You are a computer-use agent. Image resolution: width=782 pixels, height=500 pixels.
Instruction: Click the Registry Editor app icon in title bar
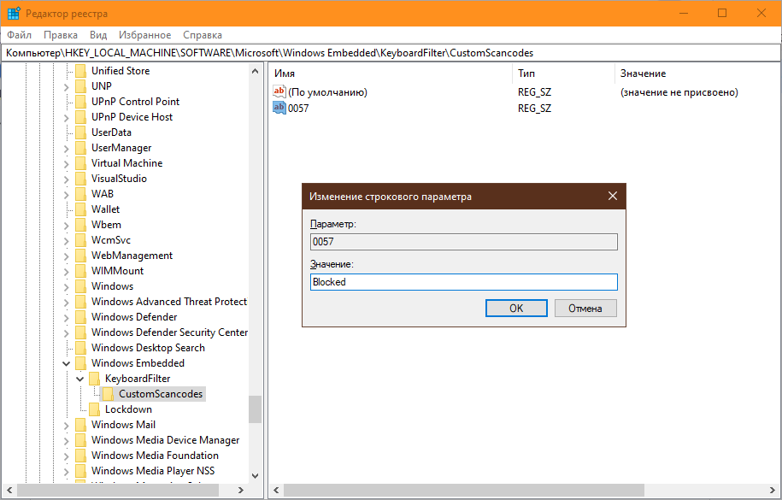[14, 14]
